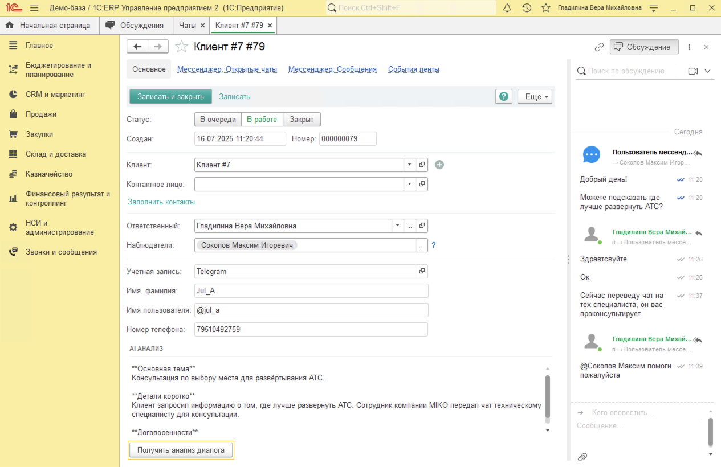Copy link to Клиент #7 #79
This screenshot has height=467, width=721.
(599, 47)
